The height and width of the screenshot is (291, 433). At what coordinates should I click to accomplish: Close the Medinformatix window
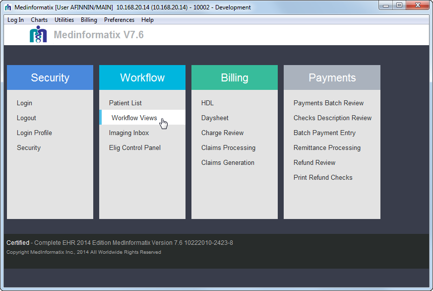pyautogui.click(x=418, y=5)
